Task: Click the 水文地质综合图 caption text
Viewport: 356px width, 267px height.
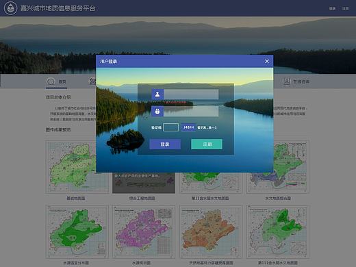Action: click(x=278, y=199)
